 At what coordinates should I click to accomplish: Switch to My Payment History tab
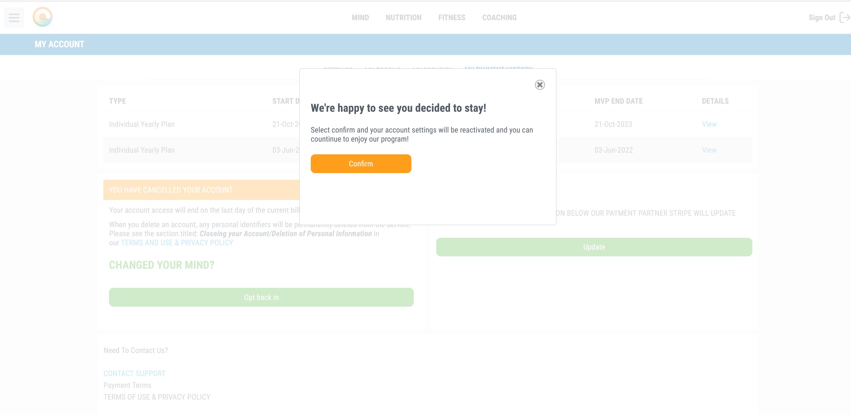click(498, 68)
